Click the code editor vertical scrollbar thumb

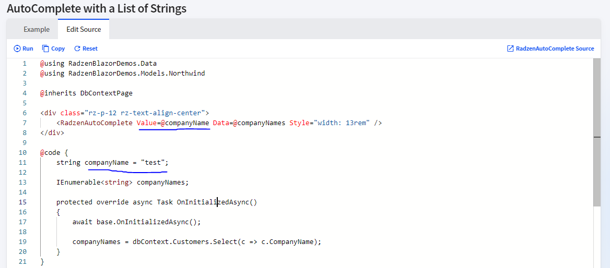pos(597,132)
